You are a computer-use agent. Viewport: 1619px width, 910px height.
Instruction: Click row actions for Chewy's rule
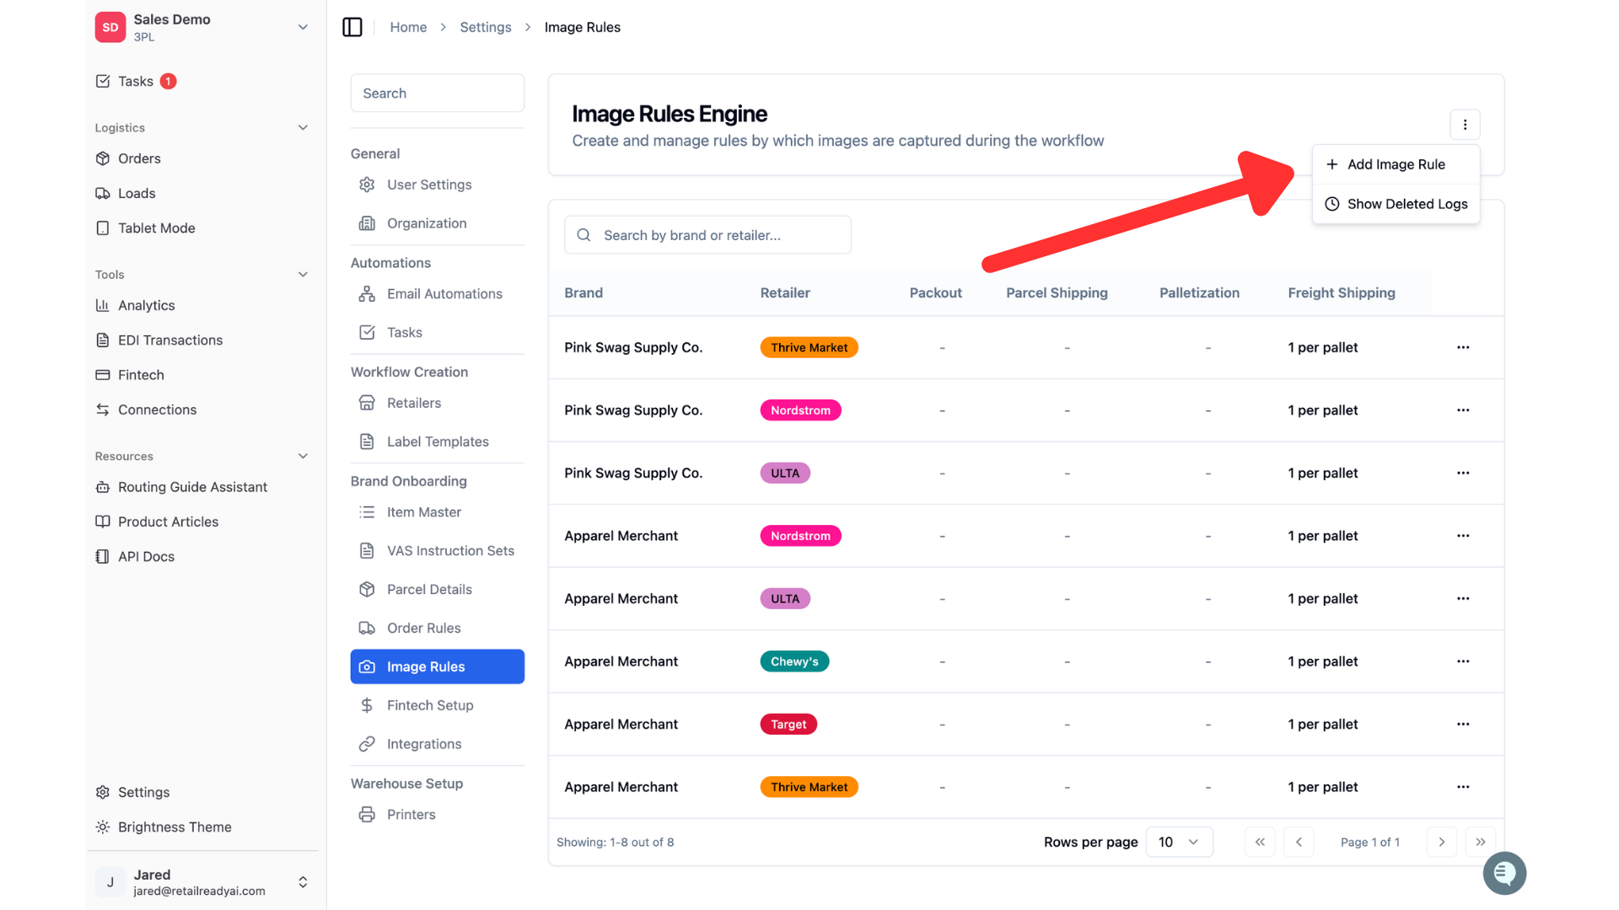tap(1463, 661)
